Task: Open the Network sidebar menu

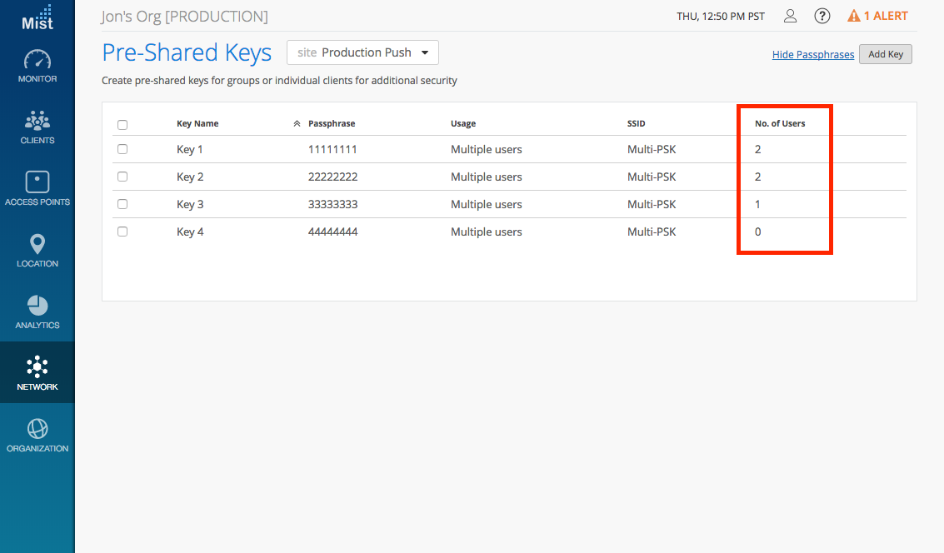Action: (x=37, y=373)
